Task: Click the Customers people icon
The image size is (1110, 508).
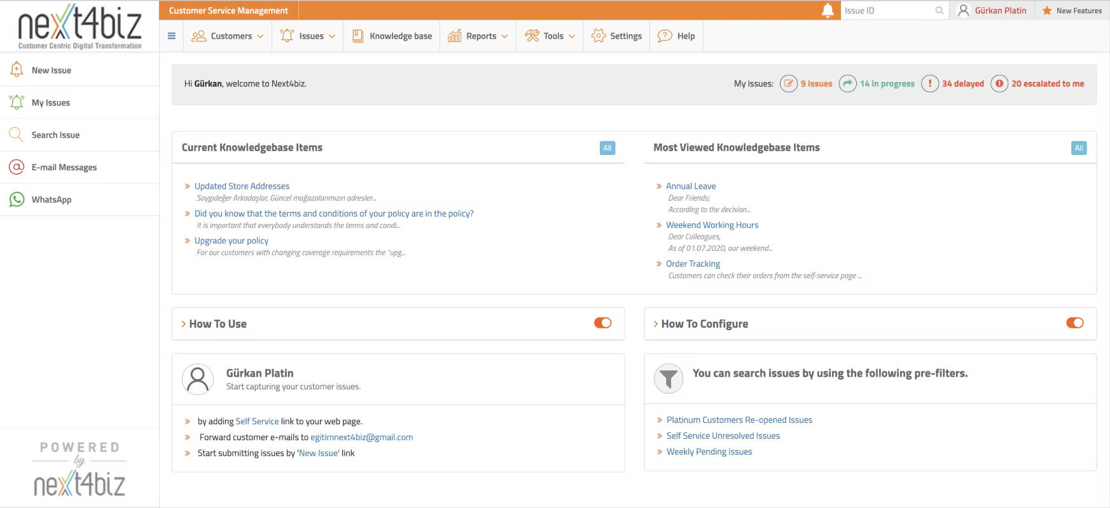Action: (x=199, y=36)
